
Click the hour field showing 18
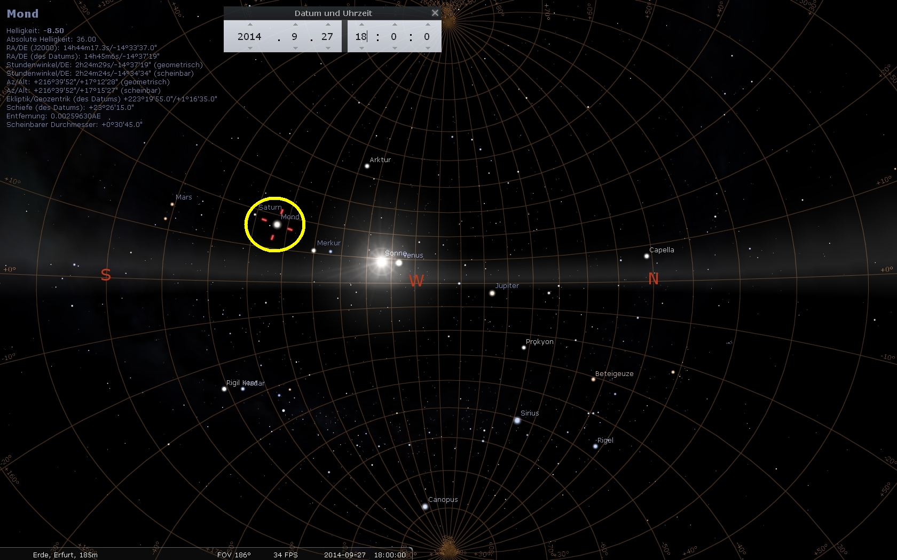pyautogui.click(x=361, y=36)
